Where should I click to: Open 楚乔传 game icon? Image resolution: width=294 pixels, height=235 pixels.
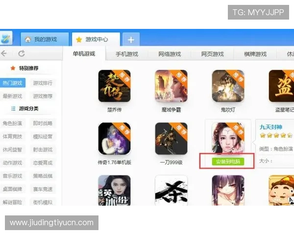tap(114, 86)
